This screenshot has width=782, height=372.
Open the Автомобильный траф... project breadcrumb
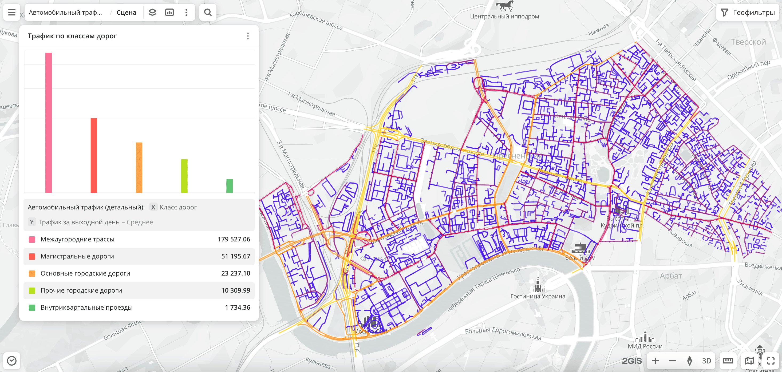click(x=66, y=13)
